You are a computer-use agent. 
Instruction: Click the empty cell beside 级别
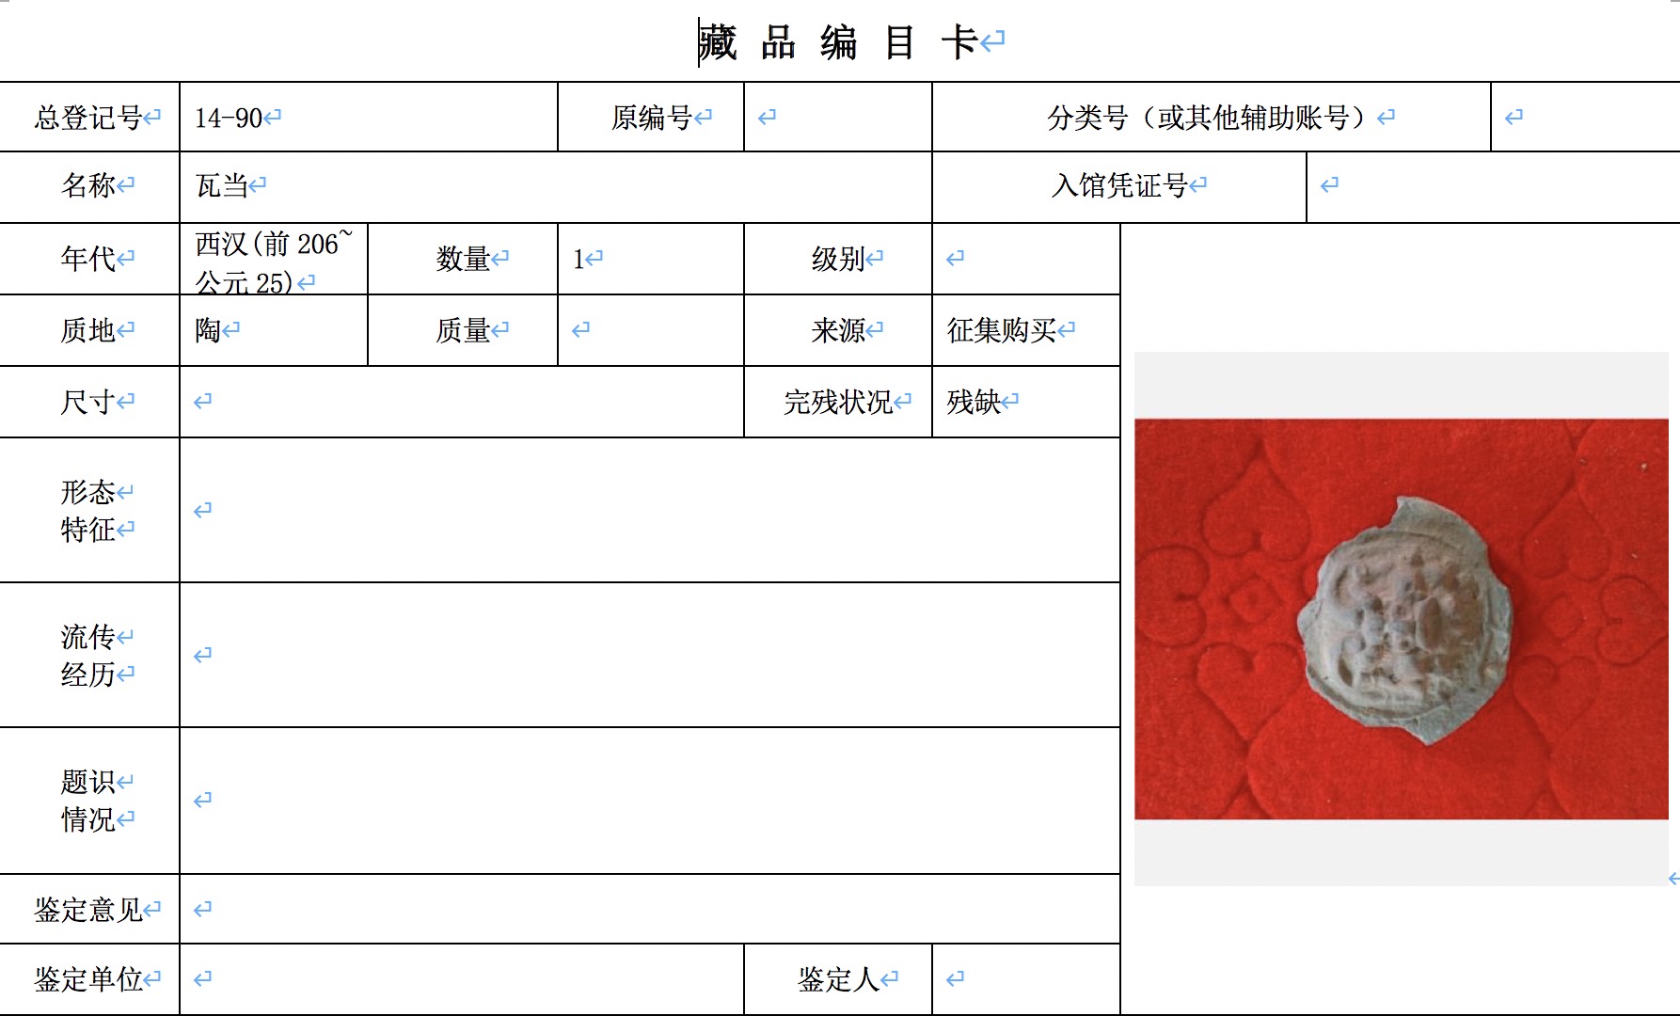point(1026,259)
